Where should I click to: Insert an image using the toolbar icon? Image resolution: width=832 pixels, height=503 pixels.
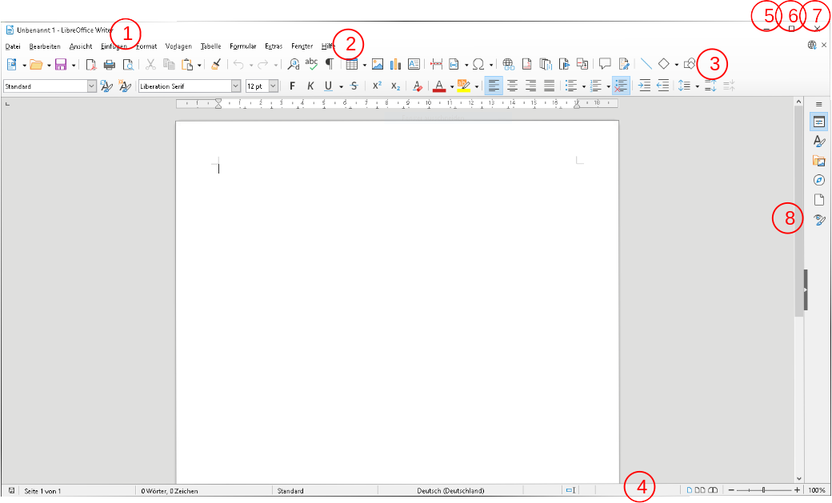378,64
